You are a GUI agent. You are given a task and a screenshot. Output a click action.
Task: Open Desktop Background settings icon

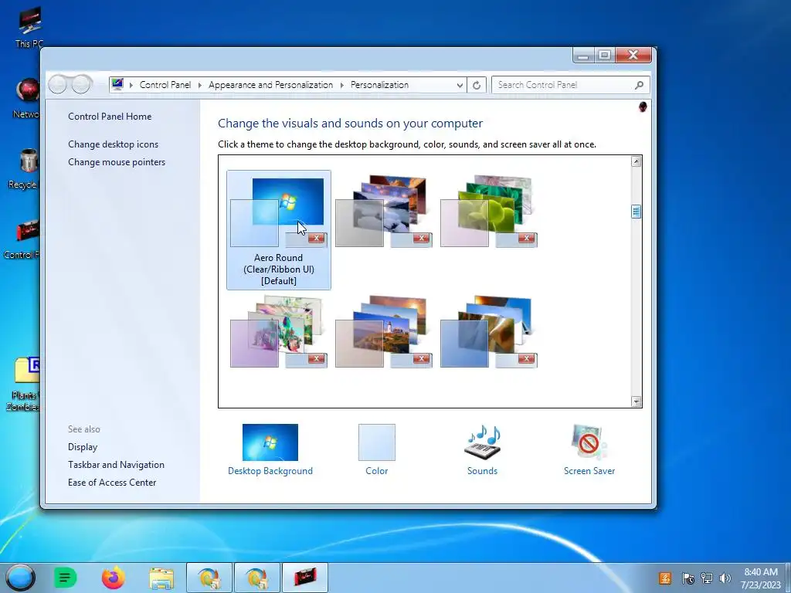coord(270,442)
